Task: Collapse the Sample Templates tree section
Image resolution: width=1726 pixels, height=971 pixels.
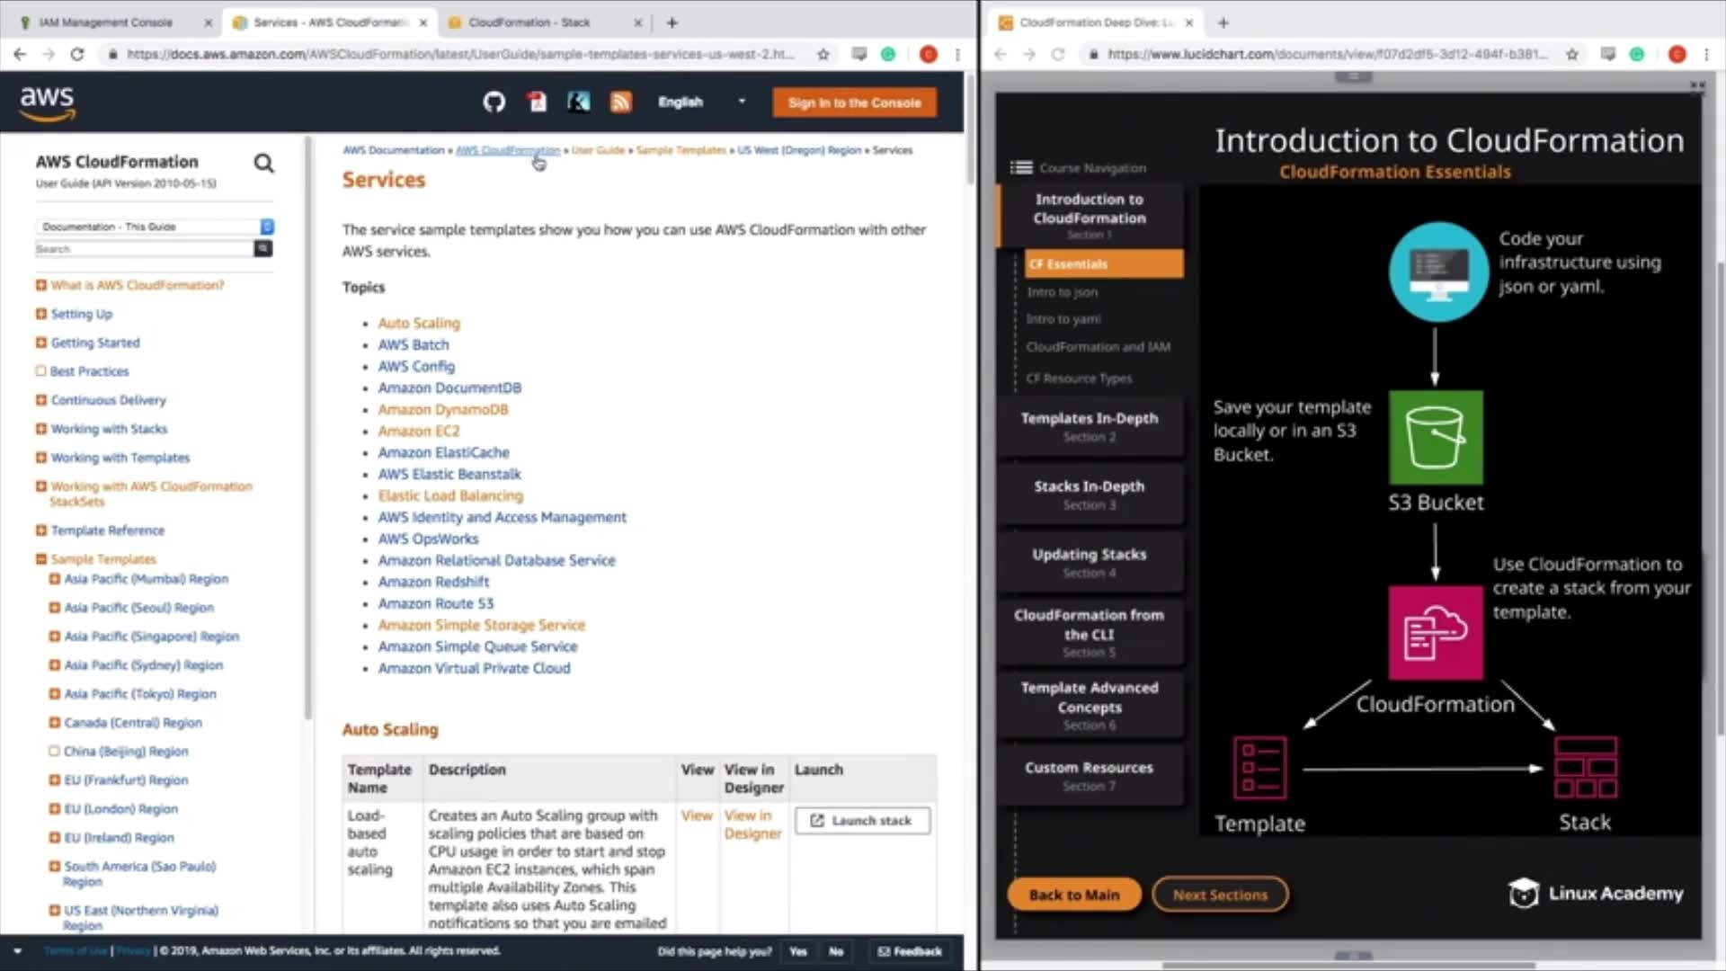Action: [x=40, y=559]
